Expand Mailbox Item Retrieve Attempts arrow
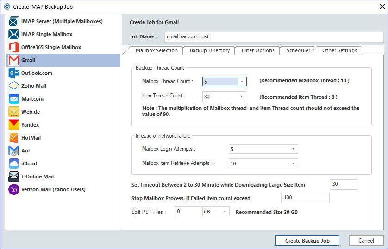 click(x=293, y=164)
